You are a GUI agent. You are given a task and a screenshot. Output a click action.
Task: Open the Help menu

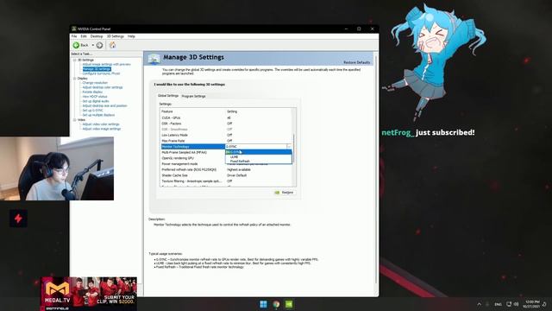click(131, 36)
